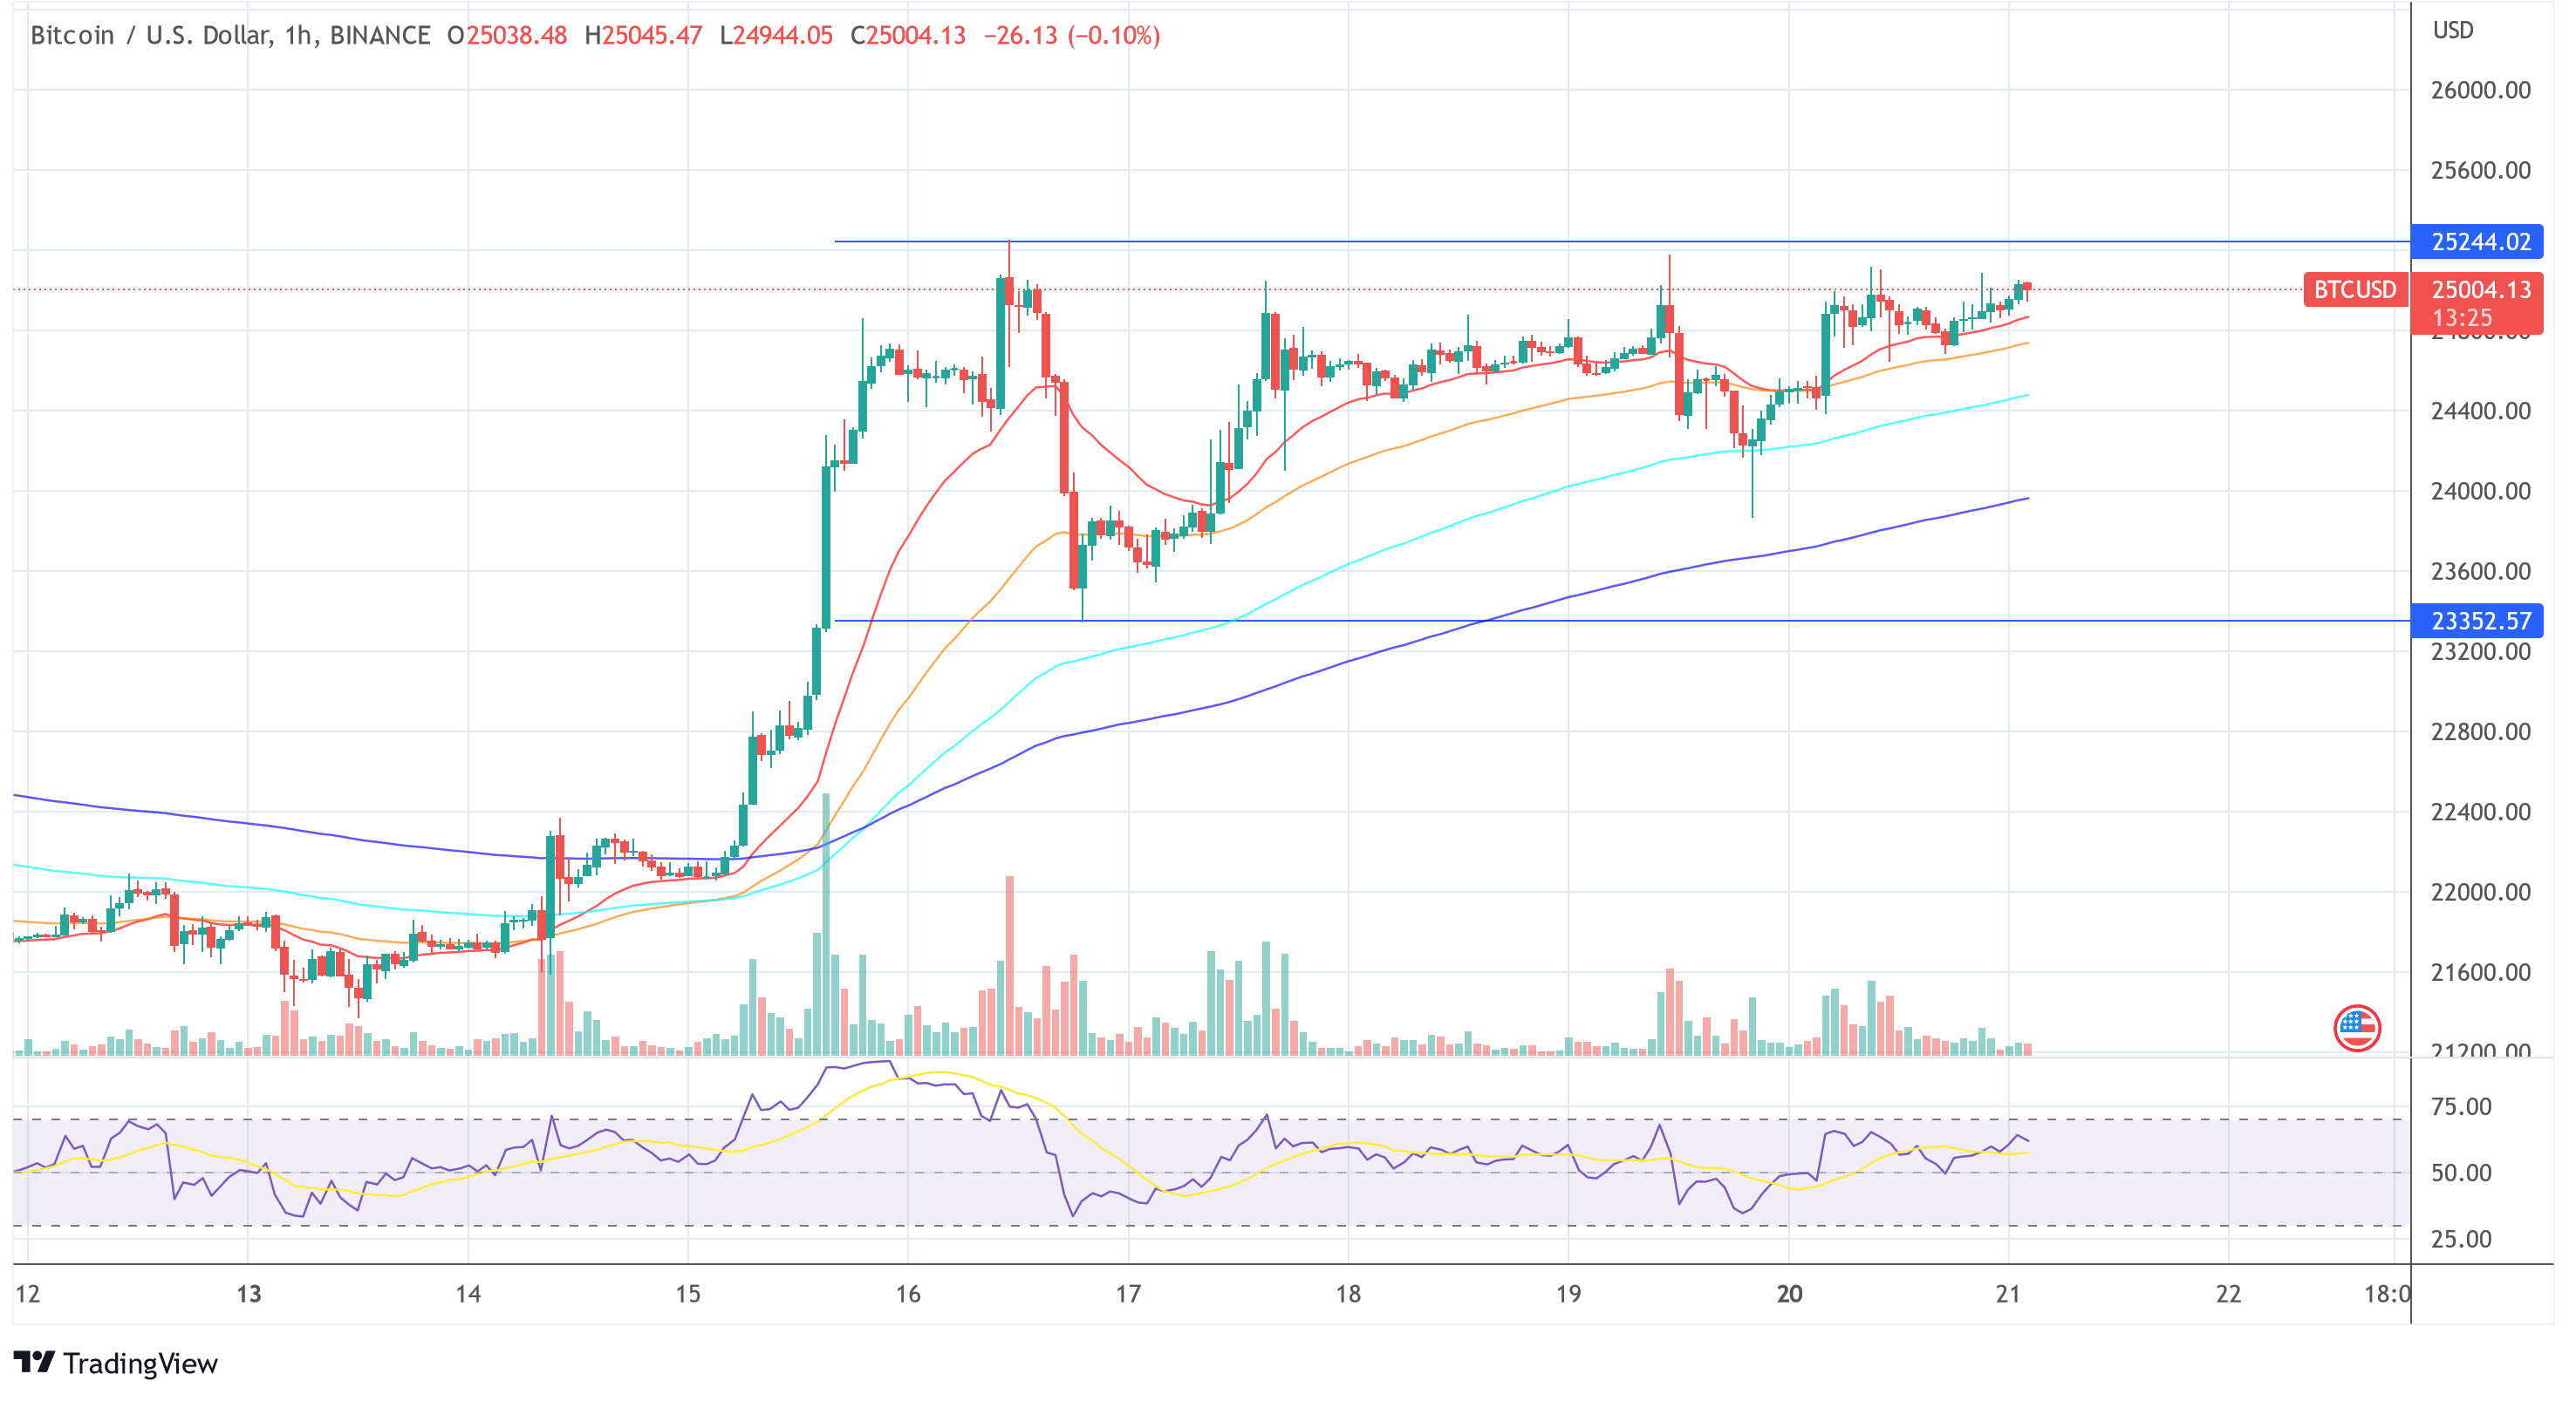This screenshot has width=2576, height=1401.
Task: Click the 22400.00 price axis label
Action: tap(2481, 812)
